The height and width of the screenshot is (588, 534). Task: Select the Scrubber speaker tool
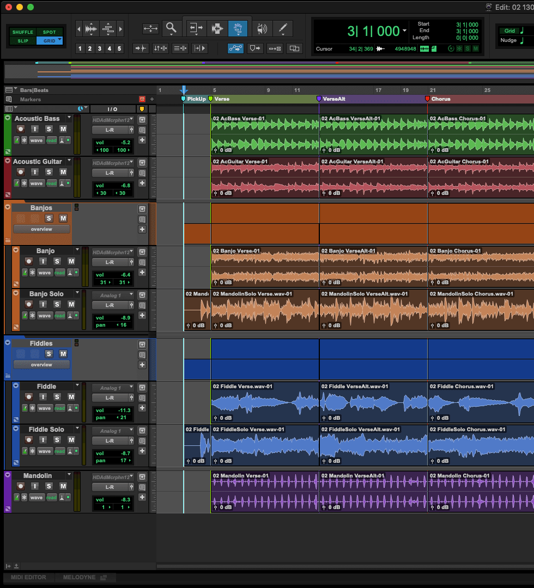point(262,28)
